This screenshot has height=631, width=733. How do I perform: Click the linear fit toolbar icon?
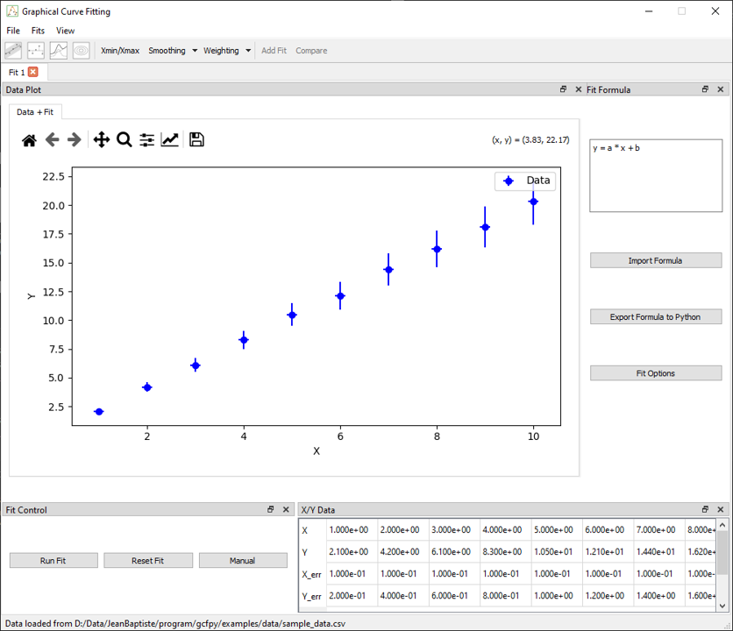[x=13, y=51]
